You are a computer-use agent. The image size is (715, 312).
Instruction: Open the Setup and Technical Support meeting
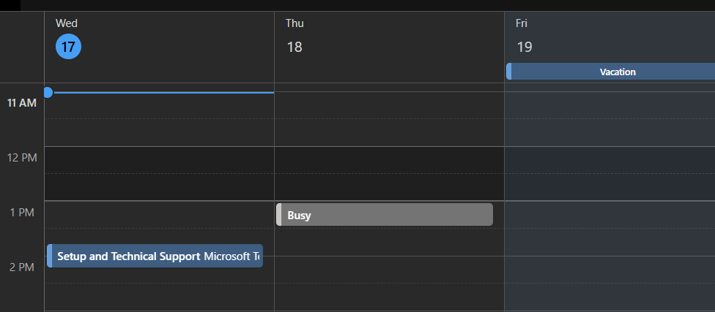coord(155,256)
